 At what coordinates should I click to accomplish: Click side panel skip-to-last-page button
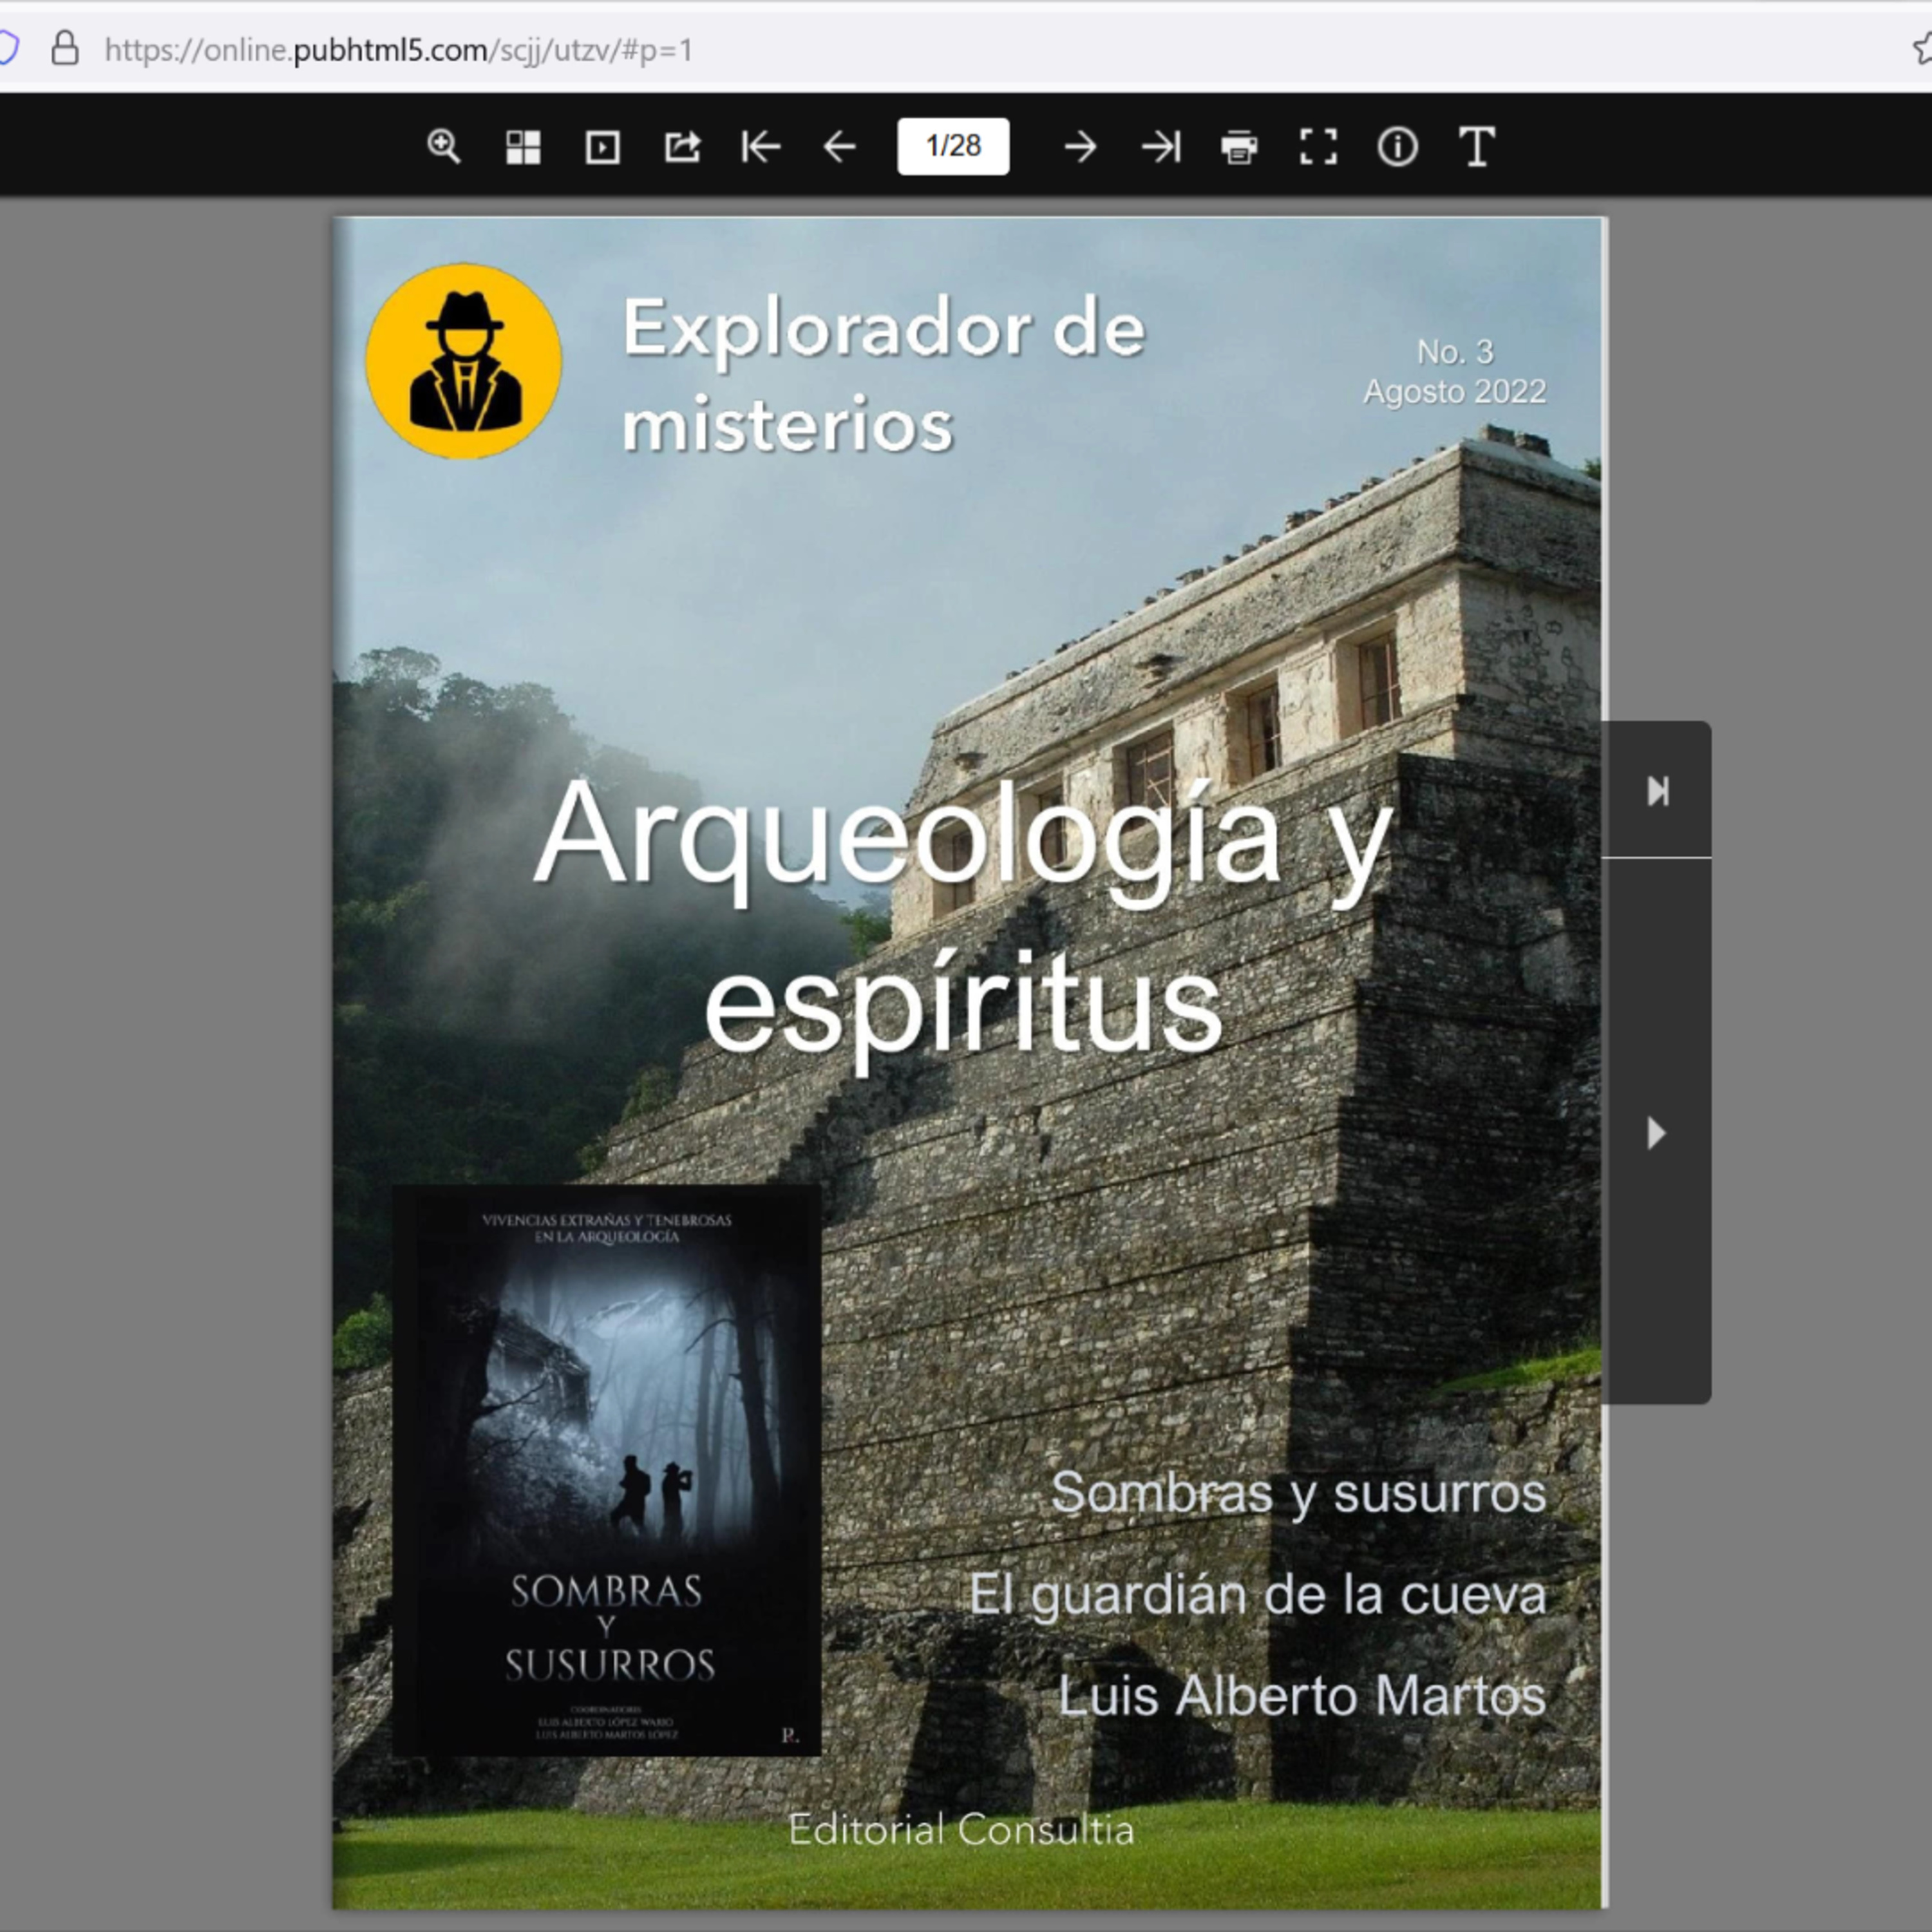point(1657,791)
